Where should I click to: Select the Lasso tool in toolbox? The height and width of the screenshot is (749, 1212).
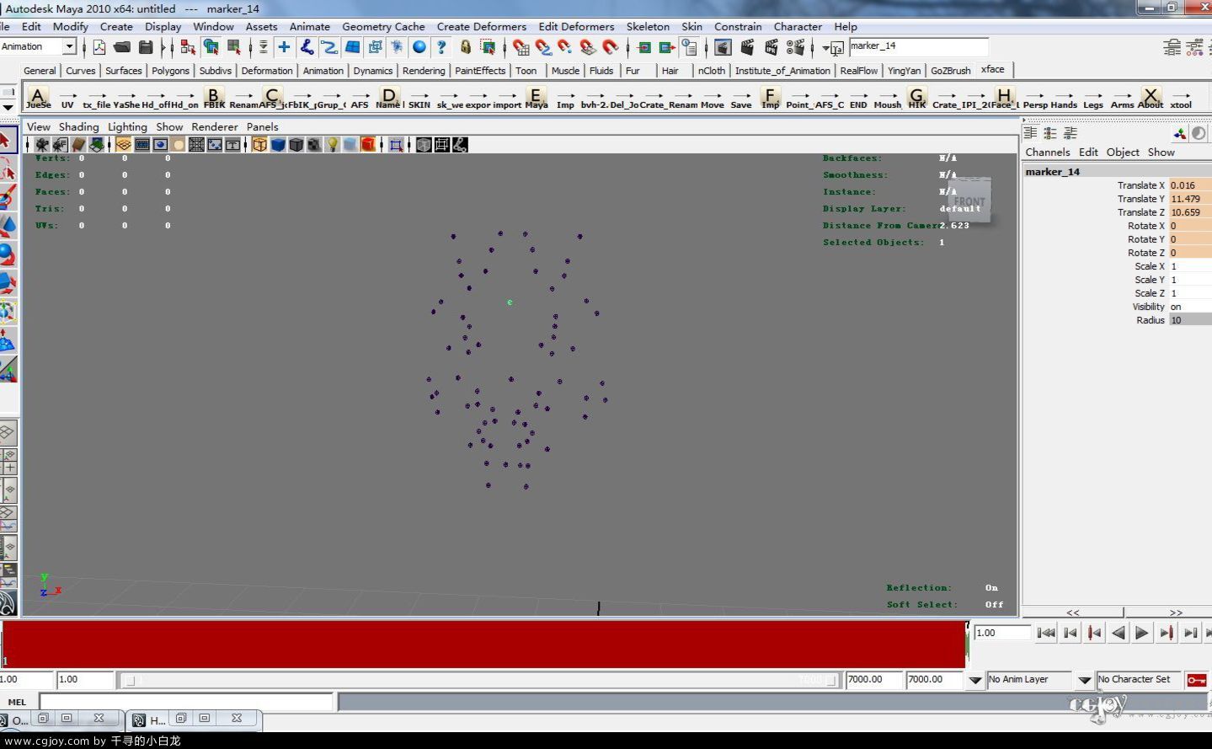(8, 169)
